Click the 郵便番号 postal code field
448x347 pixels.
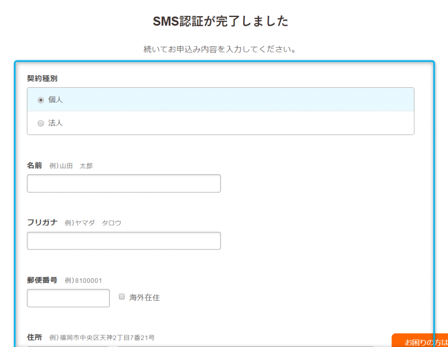68,298
